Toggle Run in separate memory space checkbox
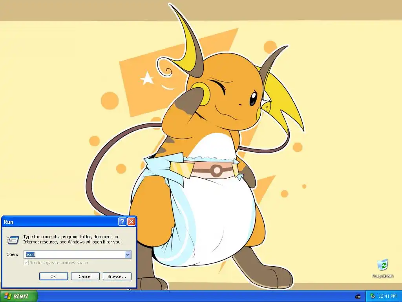The height and width of the screenshot is (302, 402). 26,263
